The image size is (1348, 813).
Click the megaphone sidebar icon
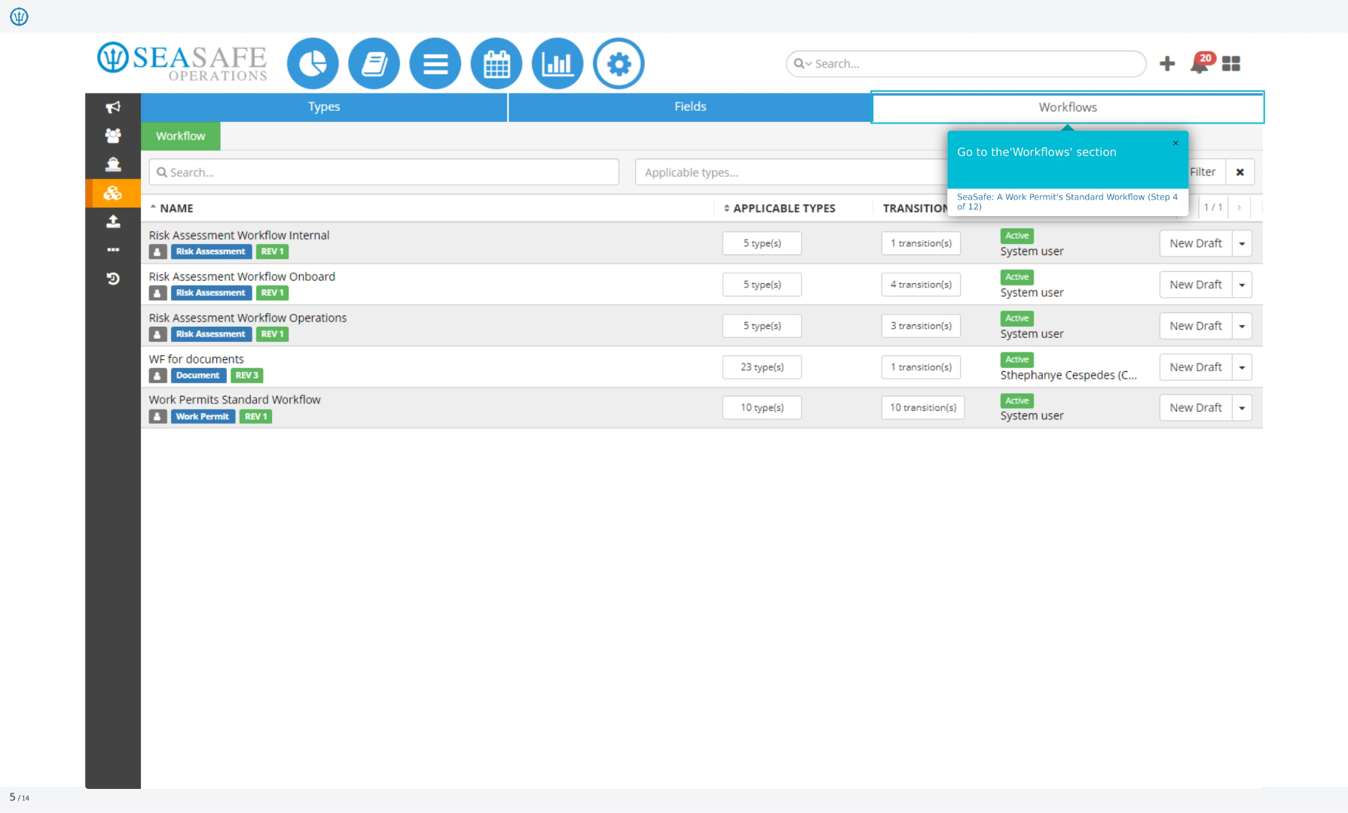coord(113,107)
